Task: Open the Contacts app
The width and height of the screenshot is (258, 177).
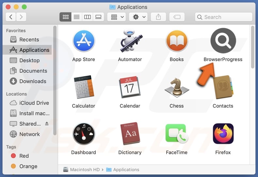Action: point(223,87)
